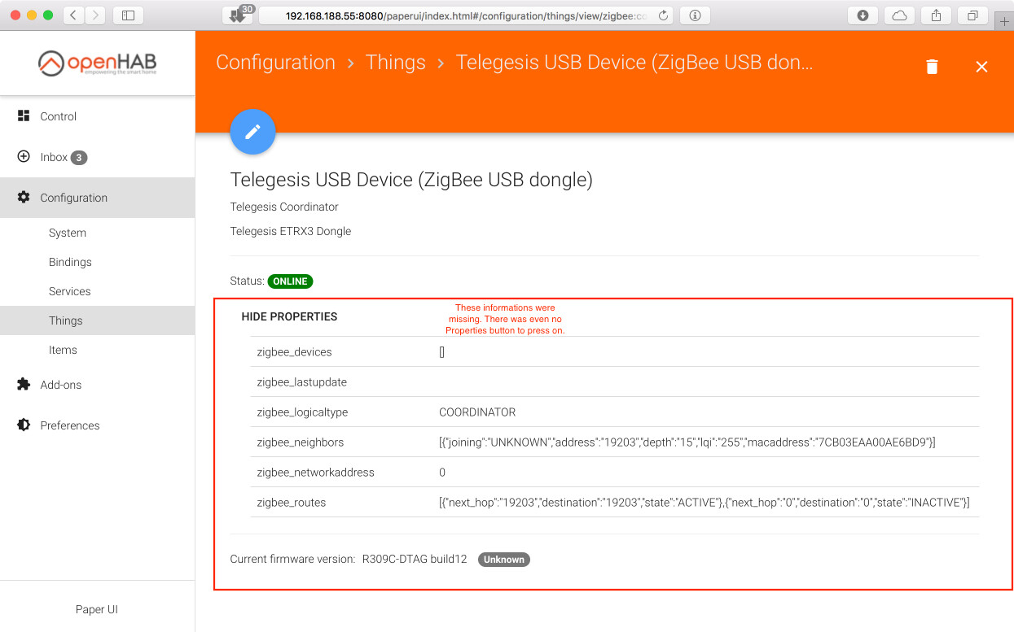This screenshot has height=632, width=1014.
Task: Go back with Safari back arrow
Action: (74, 15)
